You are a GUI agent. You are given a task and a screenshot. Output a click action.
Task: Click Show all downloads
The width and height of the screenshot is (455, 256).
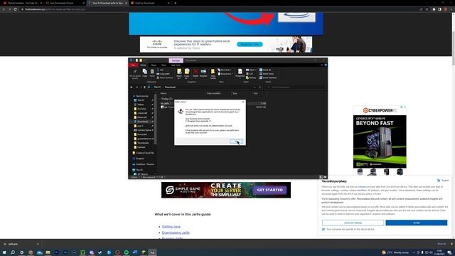(441, 244)
